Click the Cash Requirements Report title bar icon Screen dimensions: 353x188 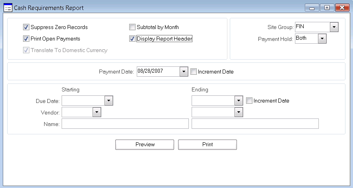[x=8, y=8]
